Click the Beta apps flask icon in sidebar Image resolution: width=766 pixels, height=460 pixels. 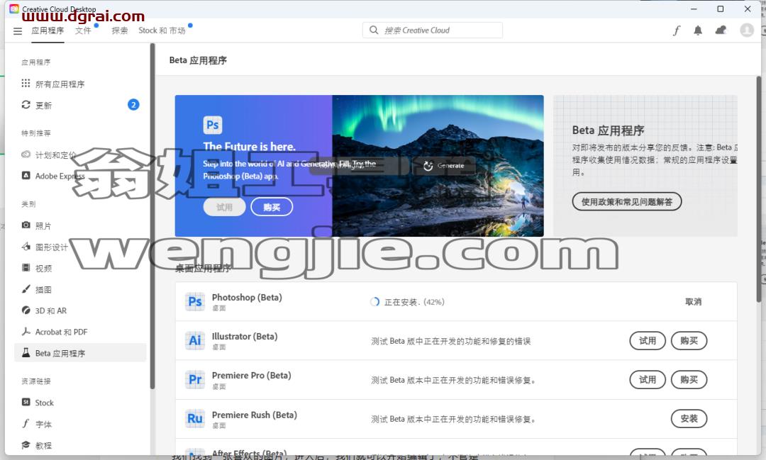(x=26, y=352)
